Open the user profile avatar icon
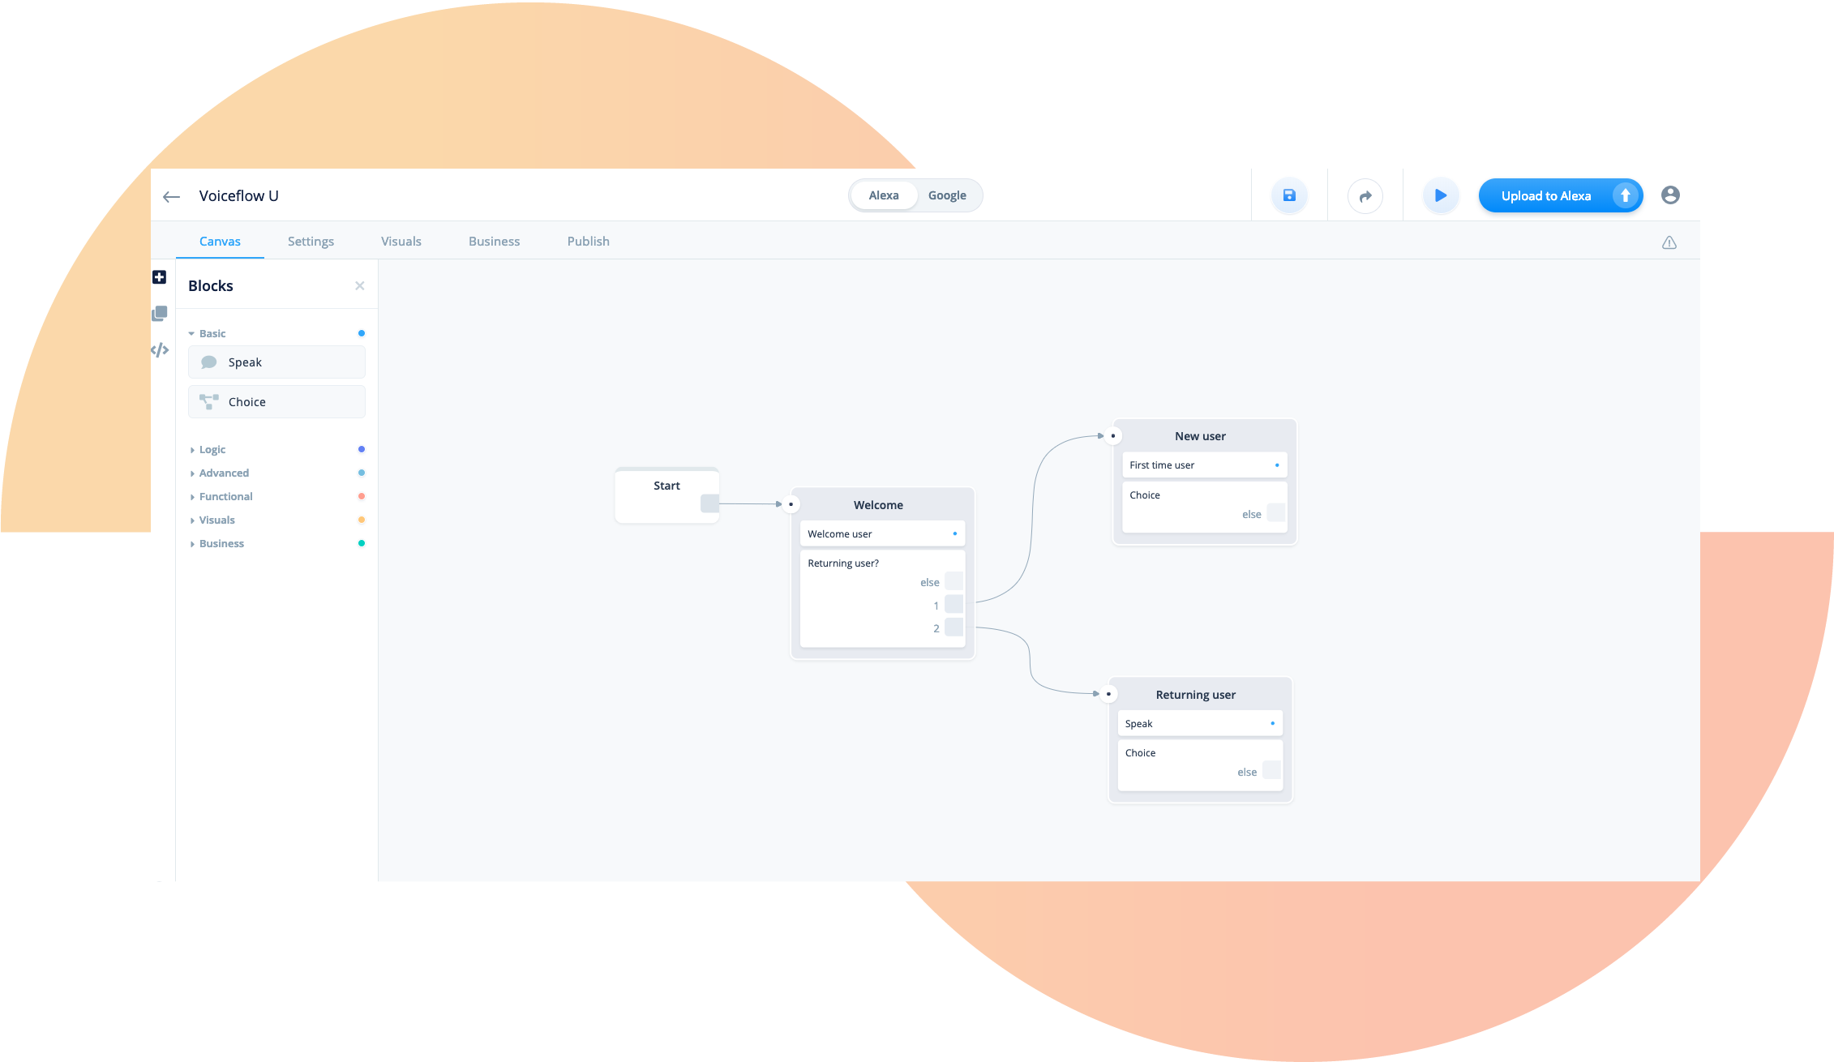Image resolution: width=1834 pixels, height=1062 pixels. click(1670, 195)
